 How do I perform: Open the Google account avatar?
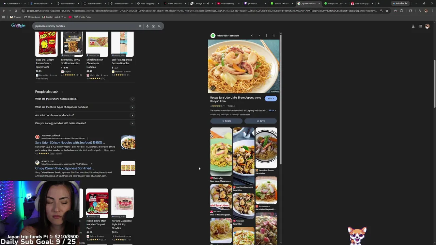tap(427, 26)
